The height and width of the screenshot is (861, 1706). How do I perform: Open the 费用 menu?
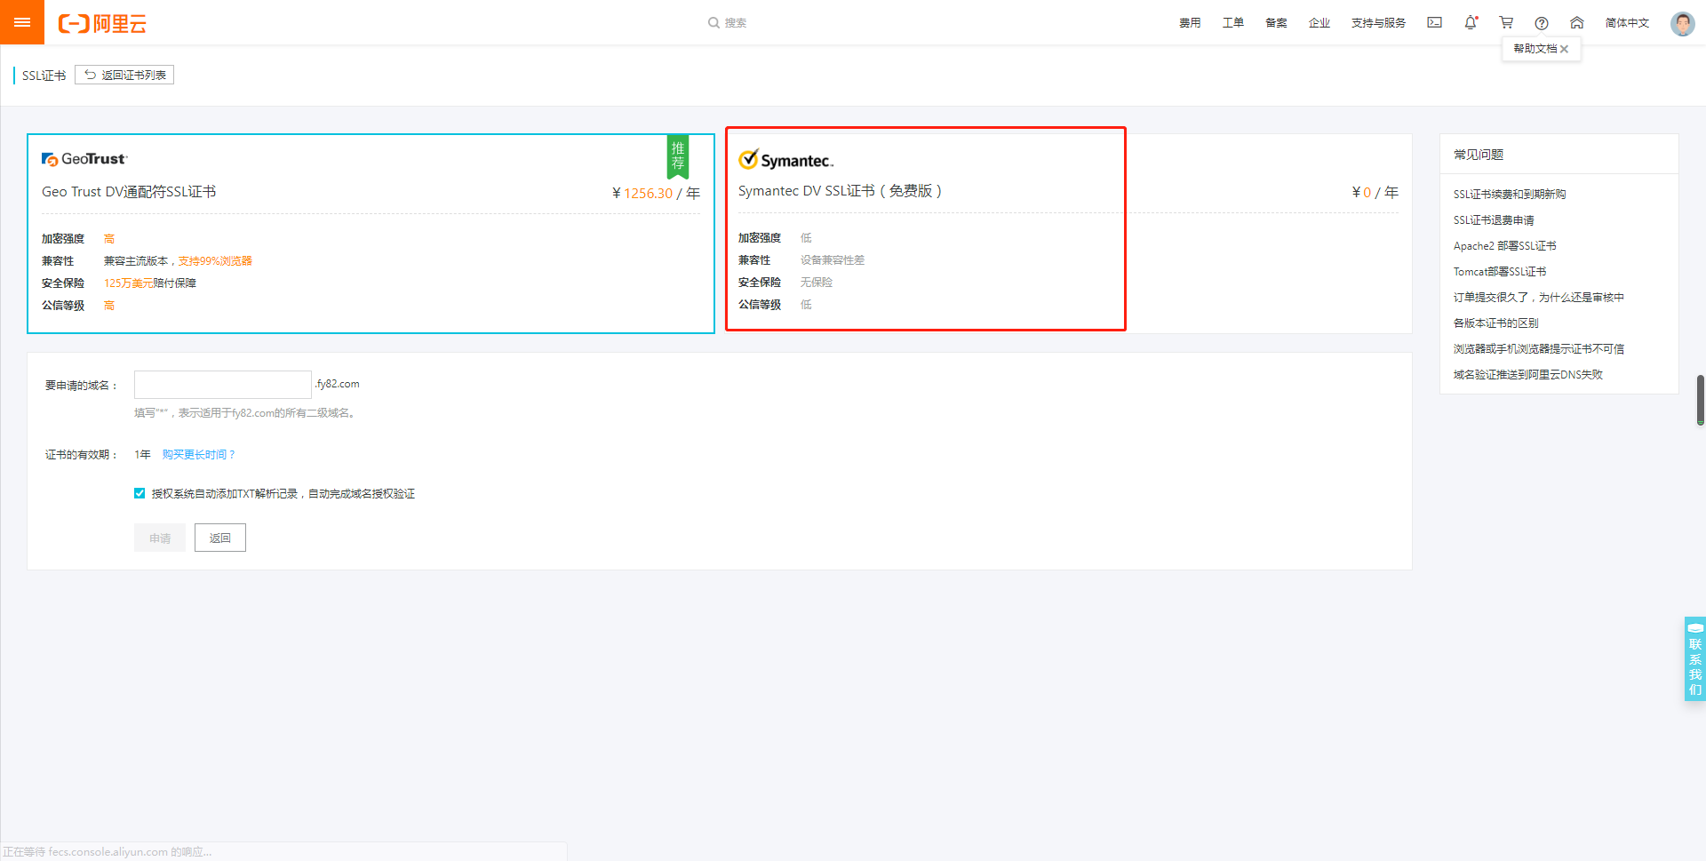(1190, 24)
